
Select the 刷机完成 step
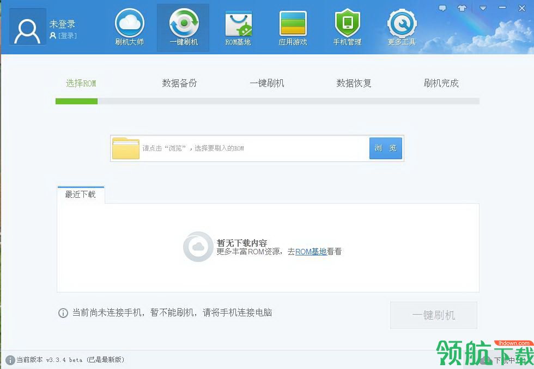(441, 83)
